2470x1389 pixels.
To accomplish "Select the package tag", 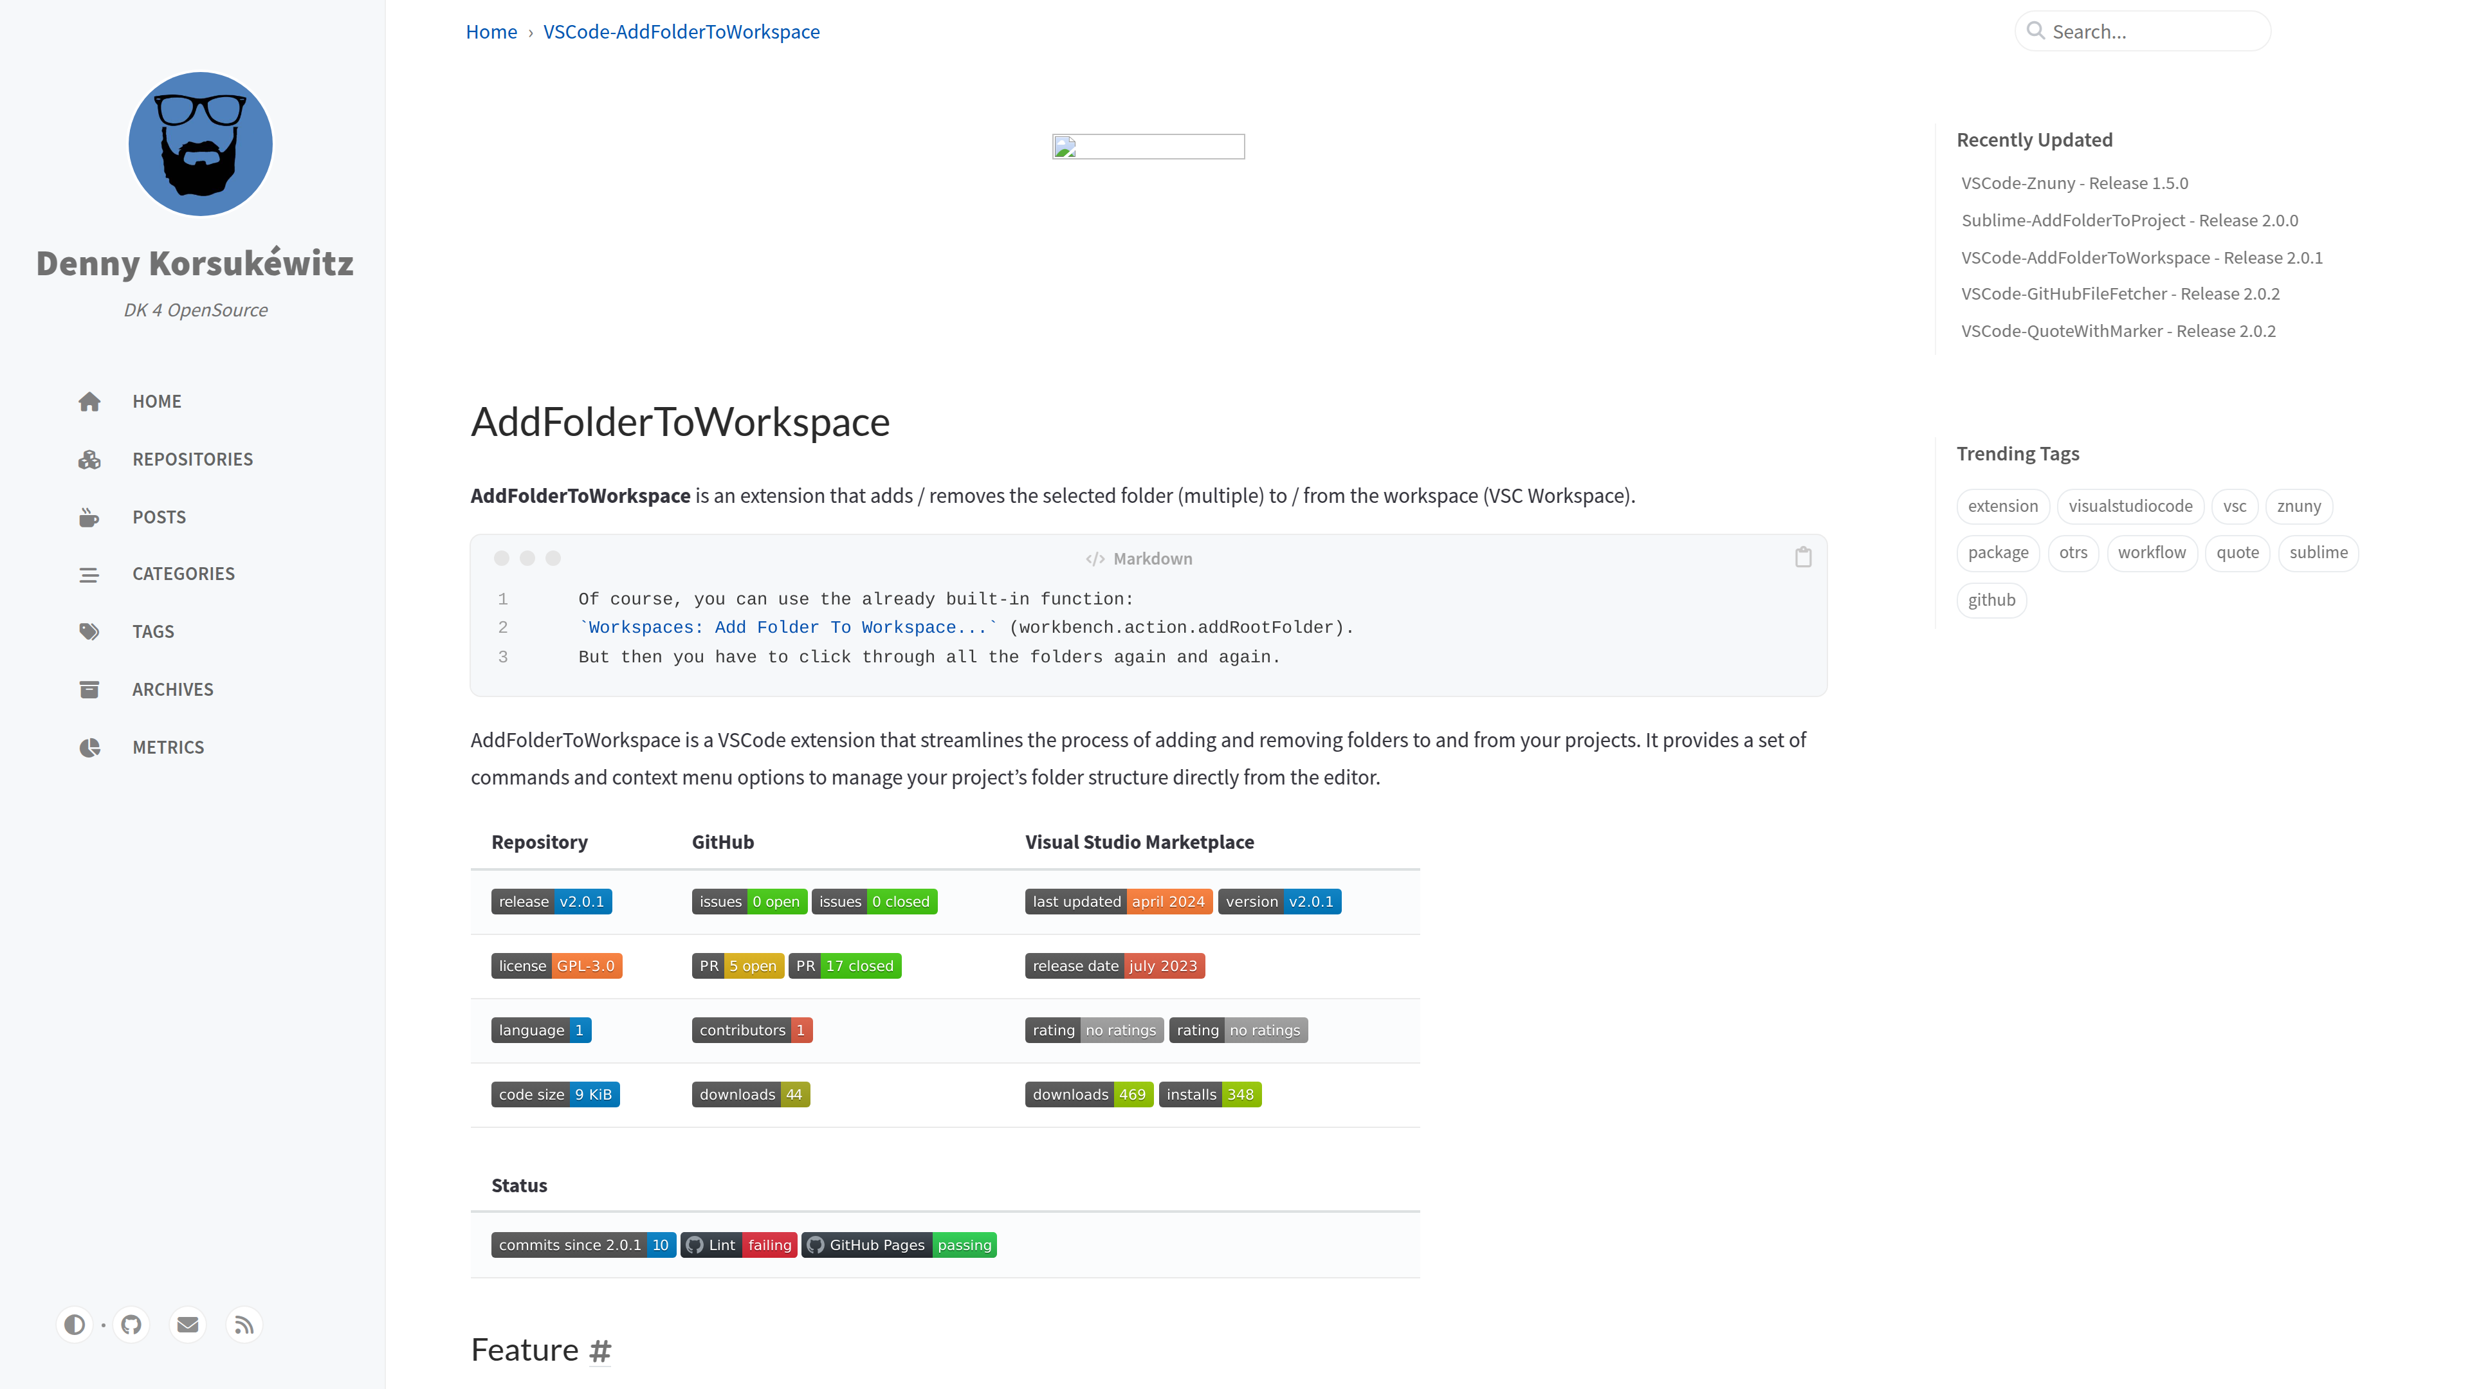I will (1999, 553).
